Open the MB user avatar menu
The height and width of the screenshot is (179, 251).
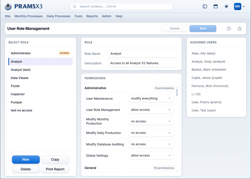237,7
